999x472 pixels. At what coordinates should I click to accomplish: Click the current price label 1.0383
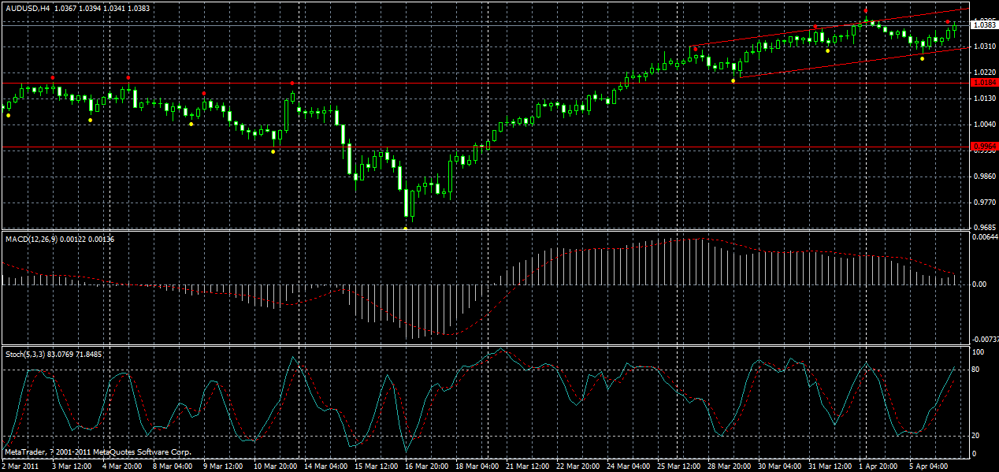[x=982, y=24]
